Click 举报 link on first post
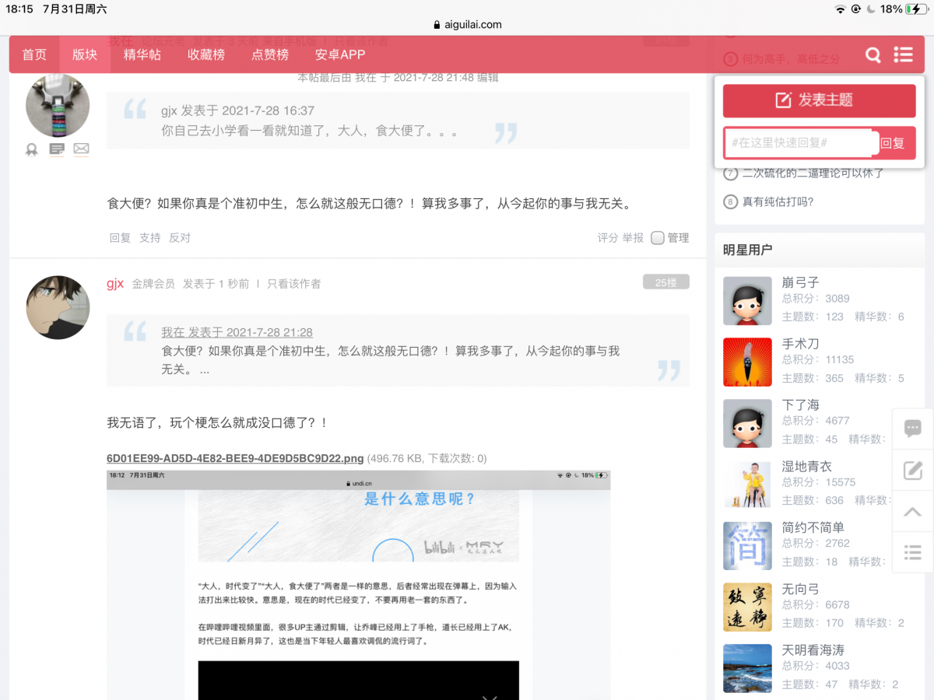934x700 pixels. tap(633, 238)
